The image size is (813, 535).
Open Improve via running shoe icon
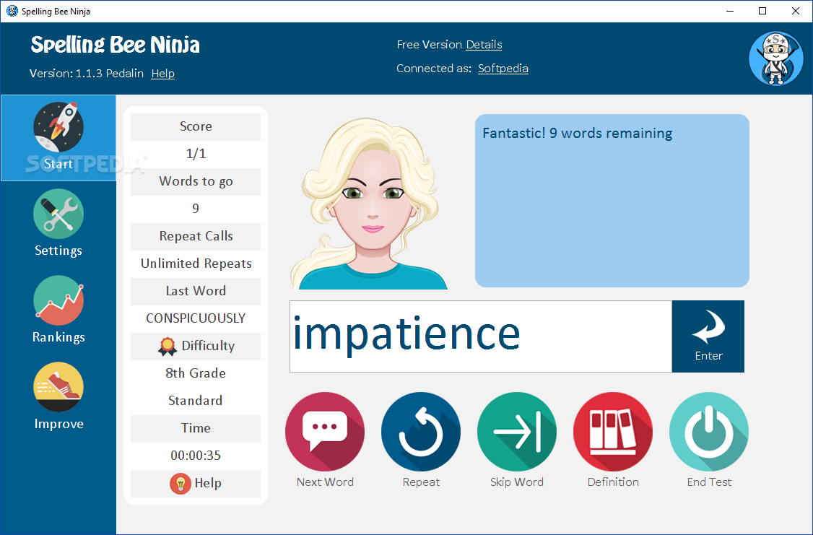tap(58, 387)
